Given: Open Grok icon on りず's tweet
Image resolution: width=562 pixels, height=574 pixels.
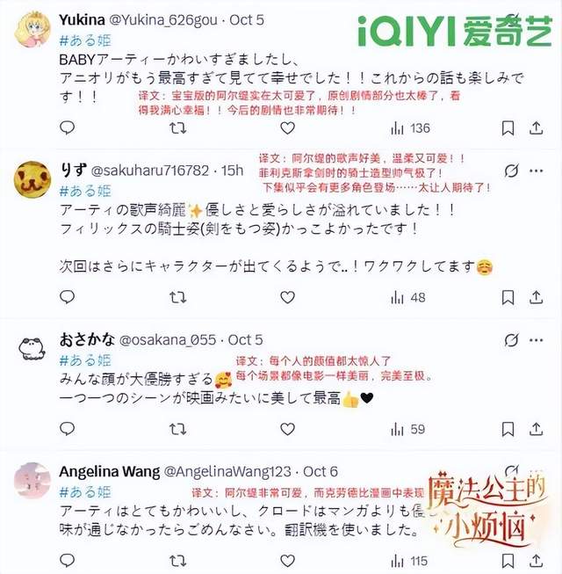Looking at the screenshot, I should pos(511,171).
